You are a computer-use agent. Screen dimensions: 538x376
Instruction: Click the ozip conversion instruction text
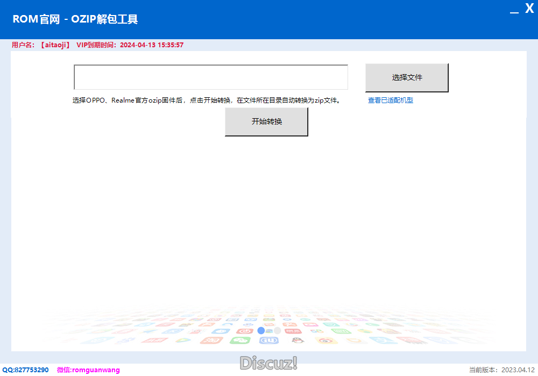point(207,100)
